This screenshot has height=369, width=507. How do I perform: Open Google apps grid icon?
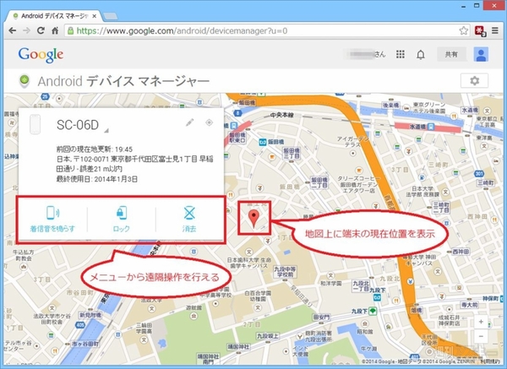[401, 54]
